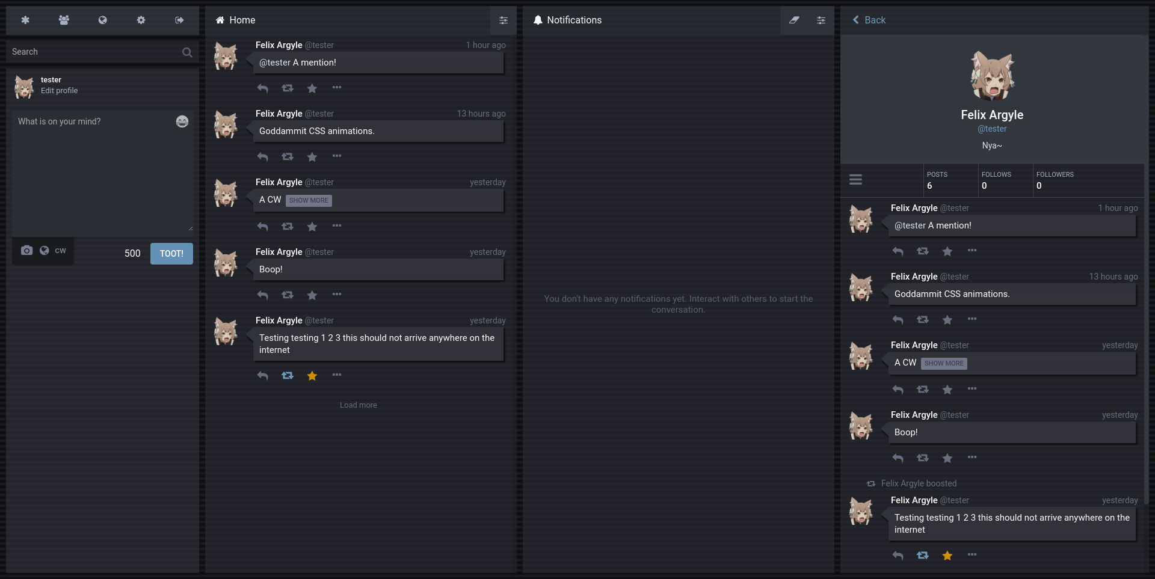Change toot privacy via the globe icon
Viewport: 1155px width, 579px height.
pyautogui.click(x=44, y=251)
